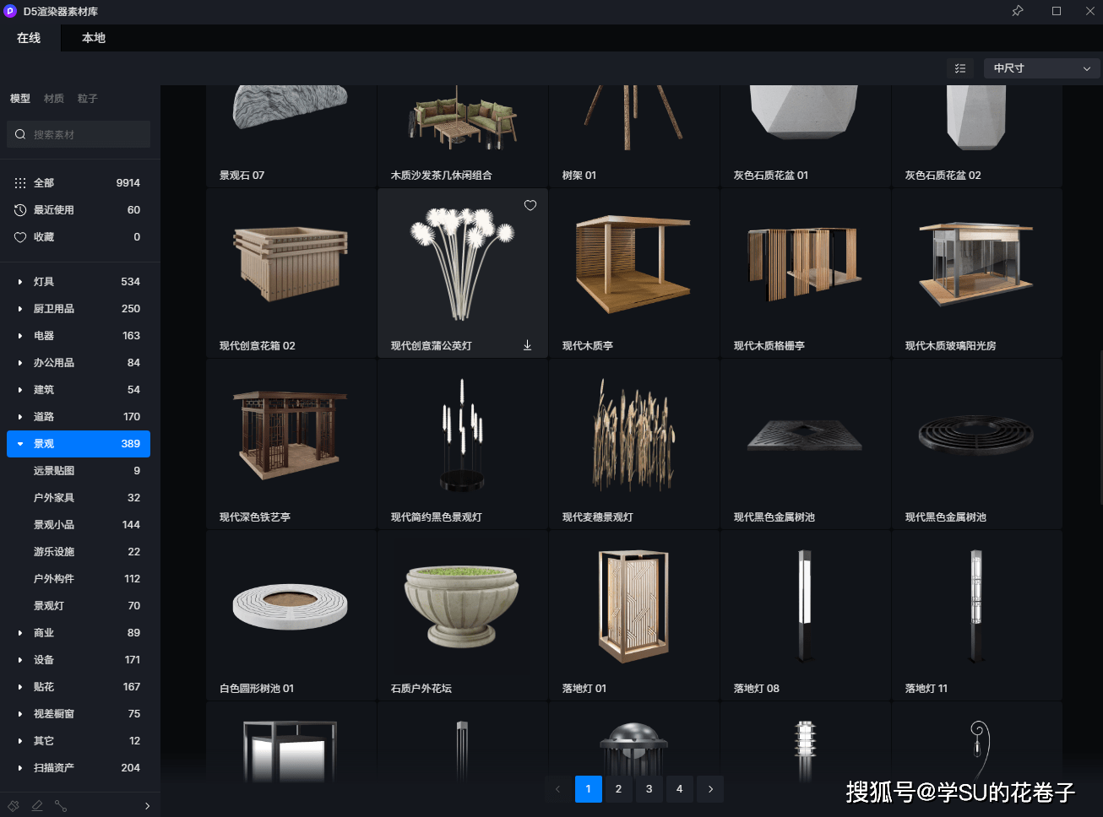Screen dimensions: 1103x817
Task: Click the bottom-left path tool icon
Action: point(61,806)
